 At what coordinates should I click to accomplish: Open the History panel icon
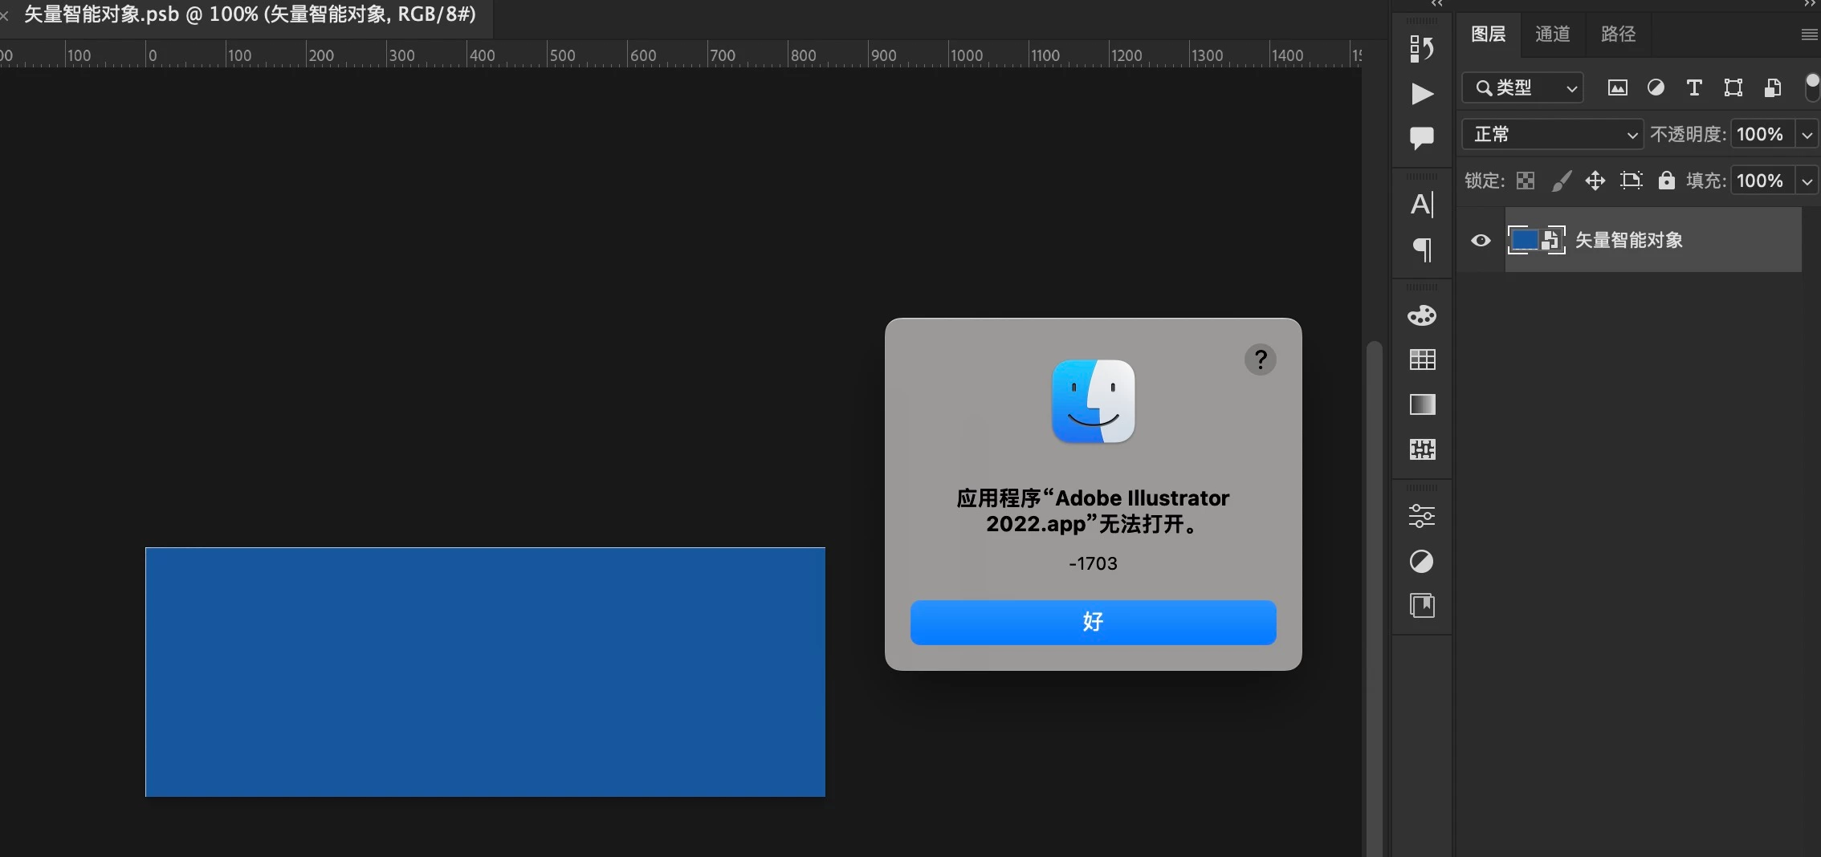click(1421, 49)
